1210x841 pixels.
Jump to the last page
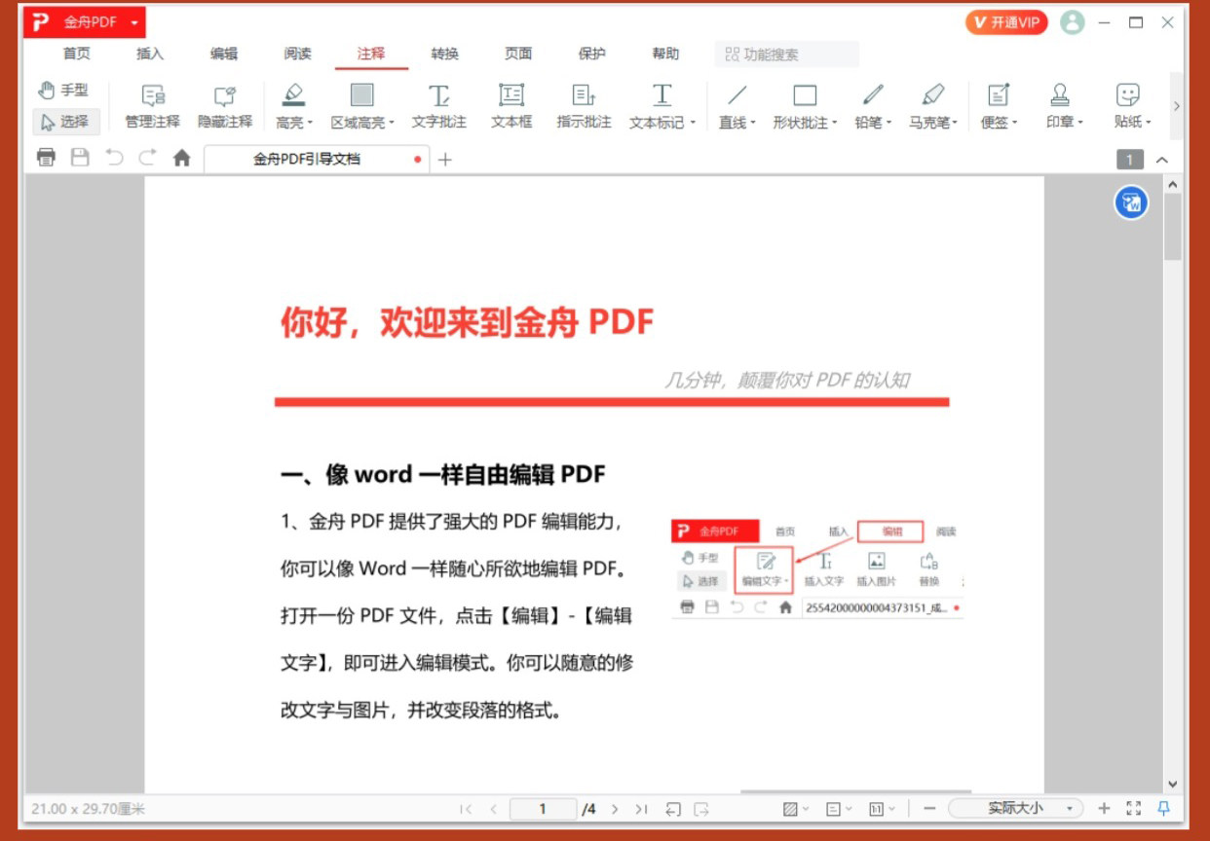pos(641,809)
